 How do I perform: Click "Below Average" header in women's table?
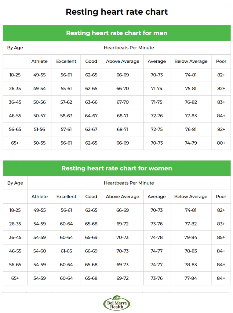[x=191, y=197]
